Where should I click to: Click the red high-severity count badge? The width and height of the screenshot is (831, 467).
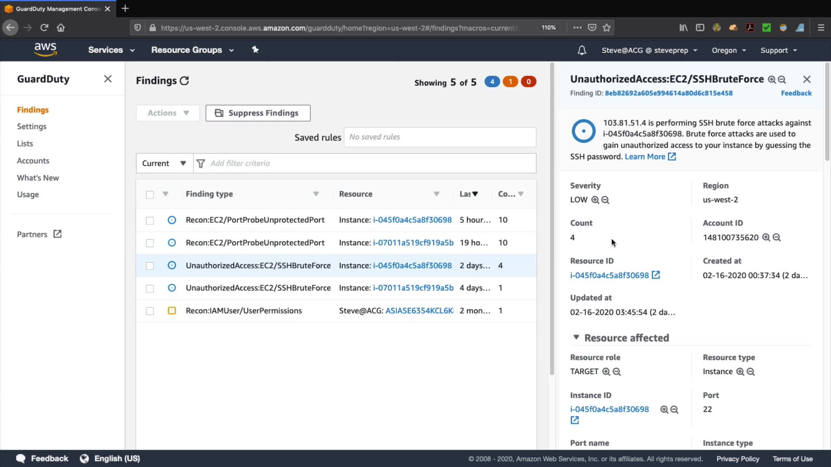click(x=528, y=82)
